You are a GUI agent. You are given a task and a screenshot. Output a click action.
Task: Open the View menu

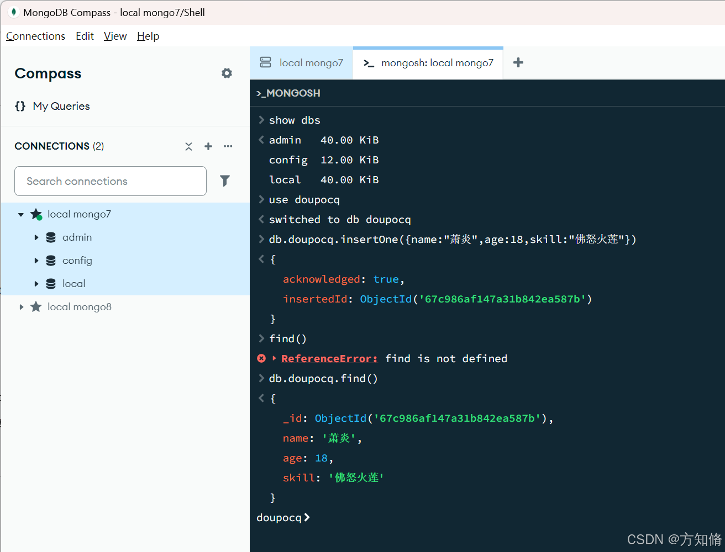(x=115, y=36)
